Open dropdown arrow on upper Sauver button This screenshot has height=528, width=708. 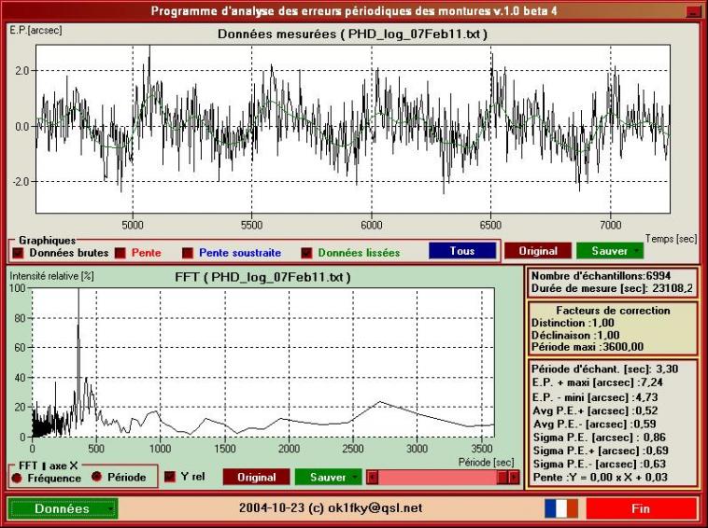coord(638,251)
